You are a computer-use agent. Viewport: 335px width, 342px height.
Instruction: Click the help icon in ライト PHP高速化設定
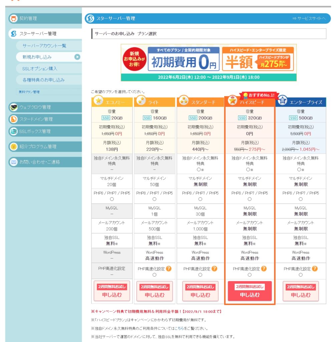click(169, 269)
